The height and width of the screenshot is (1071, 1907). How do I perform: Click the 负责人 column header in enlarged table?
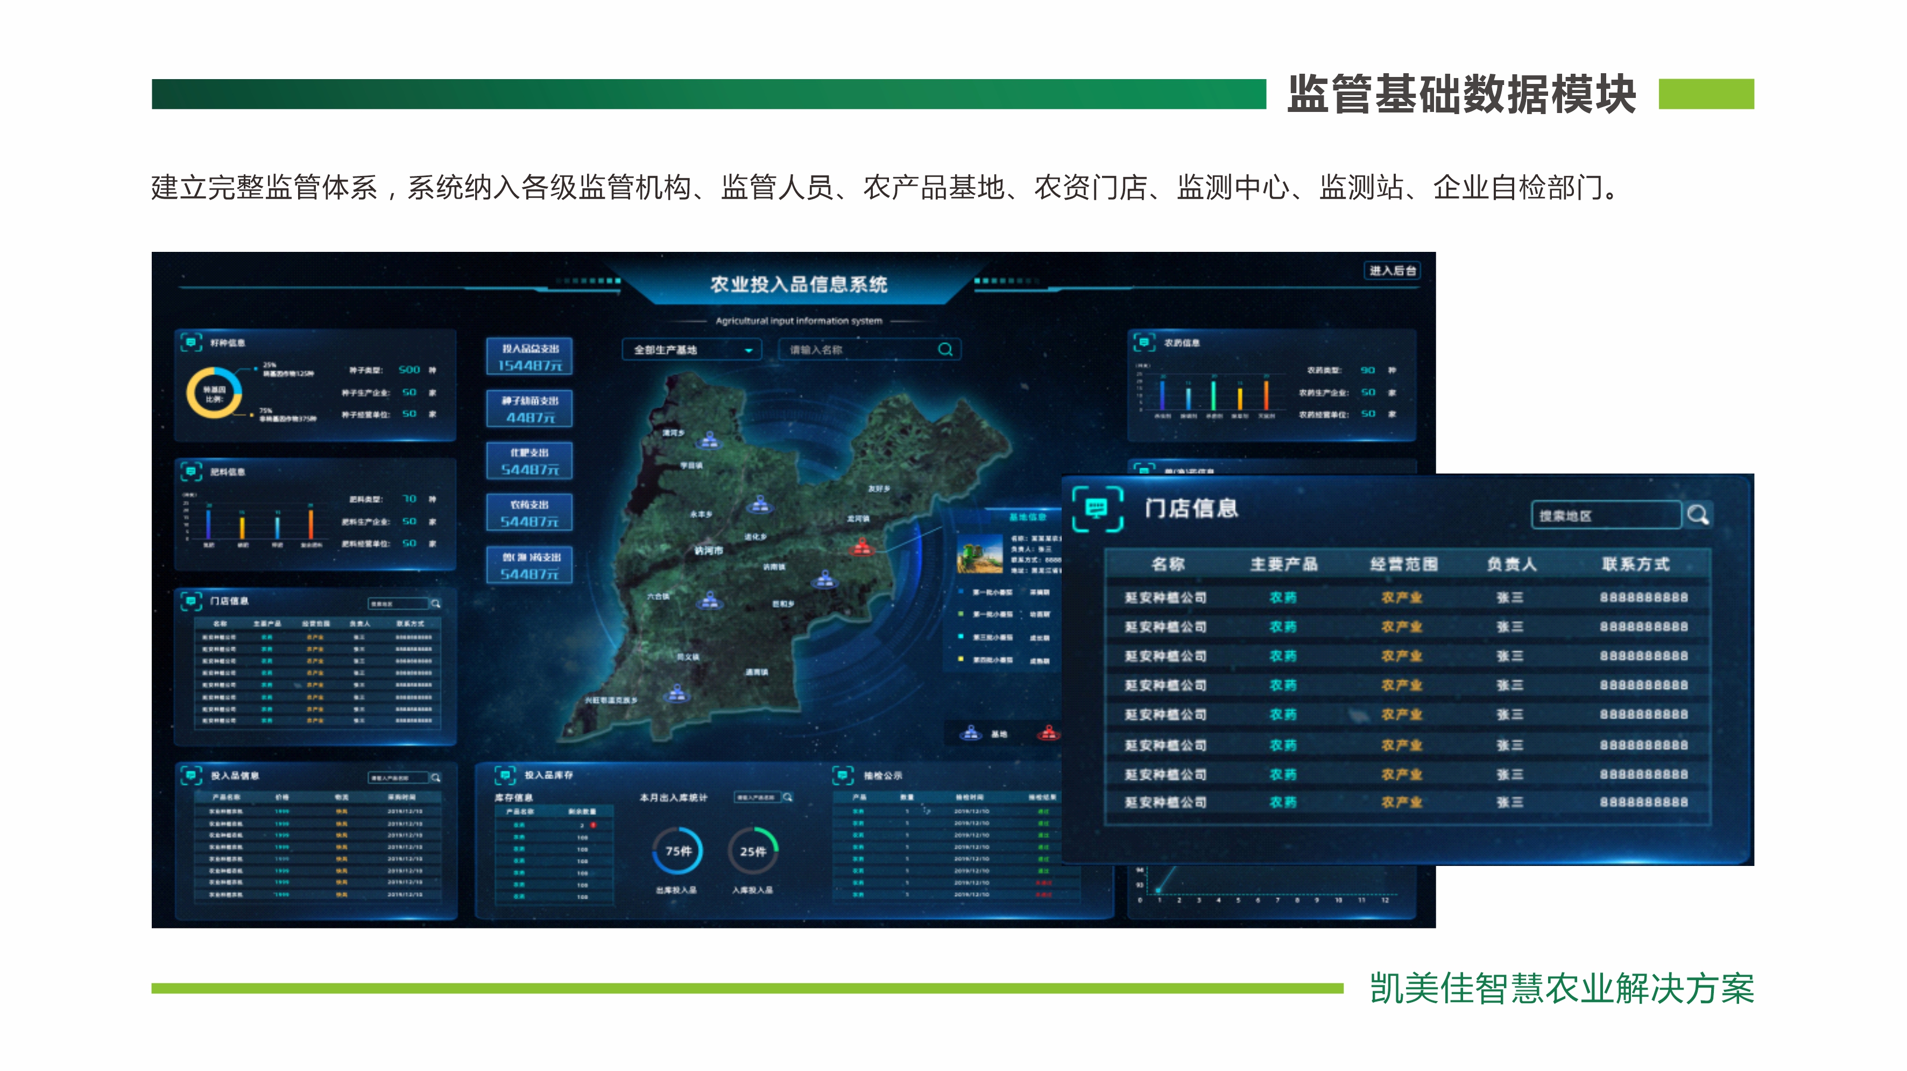pos(1512,565)
